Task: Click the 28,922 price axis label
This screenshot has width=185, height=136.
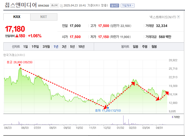Action: pyautogui.click(x=173, y=60)
